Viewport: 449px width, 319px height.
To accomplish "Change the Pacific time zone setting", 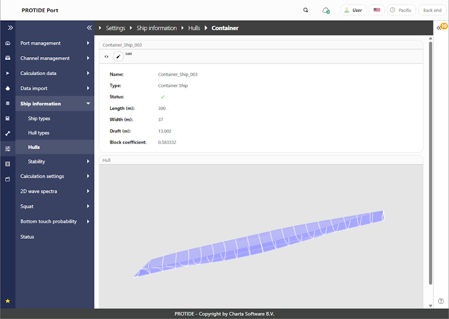I will [401, 10].
